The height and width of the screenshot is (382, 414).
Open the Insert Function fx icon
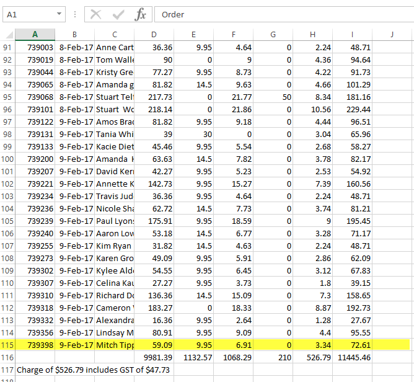(x=140, y=14)
